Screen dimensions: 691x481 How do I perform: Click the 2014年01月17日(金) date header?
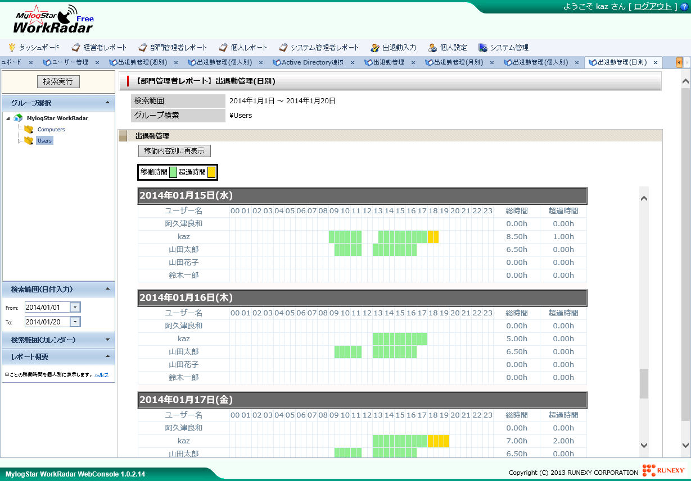pyautogui.click(x=362, y=400)
